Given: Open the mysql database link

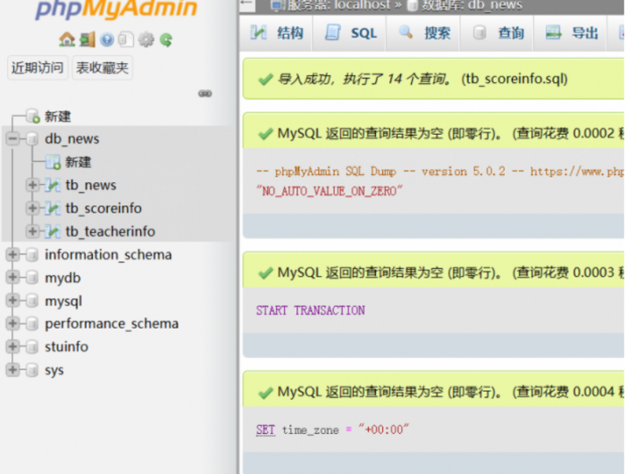Looking at the screenshot, I should pos(63,301).
